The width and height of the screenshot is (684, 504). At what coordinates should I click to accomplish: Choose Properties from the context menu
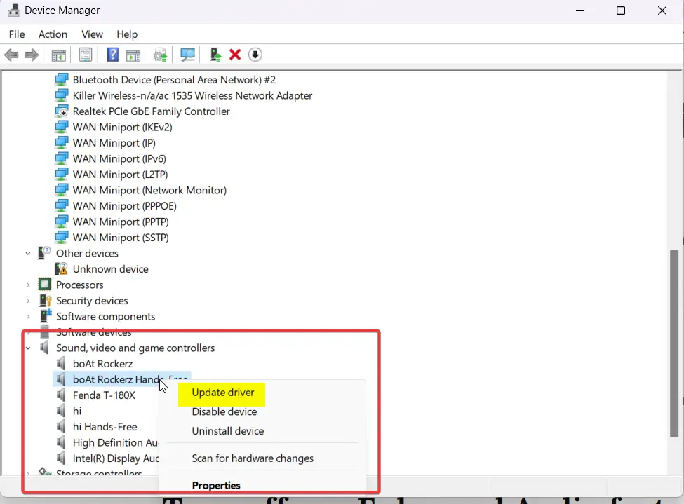[216, 485]
